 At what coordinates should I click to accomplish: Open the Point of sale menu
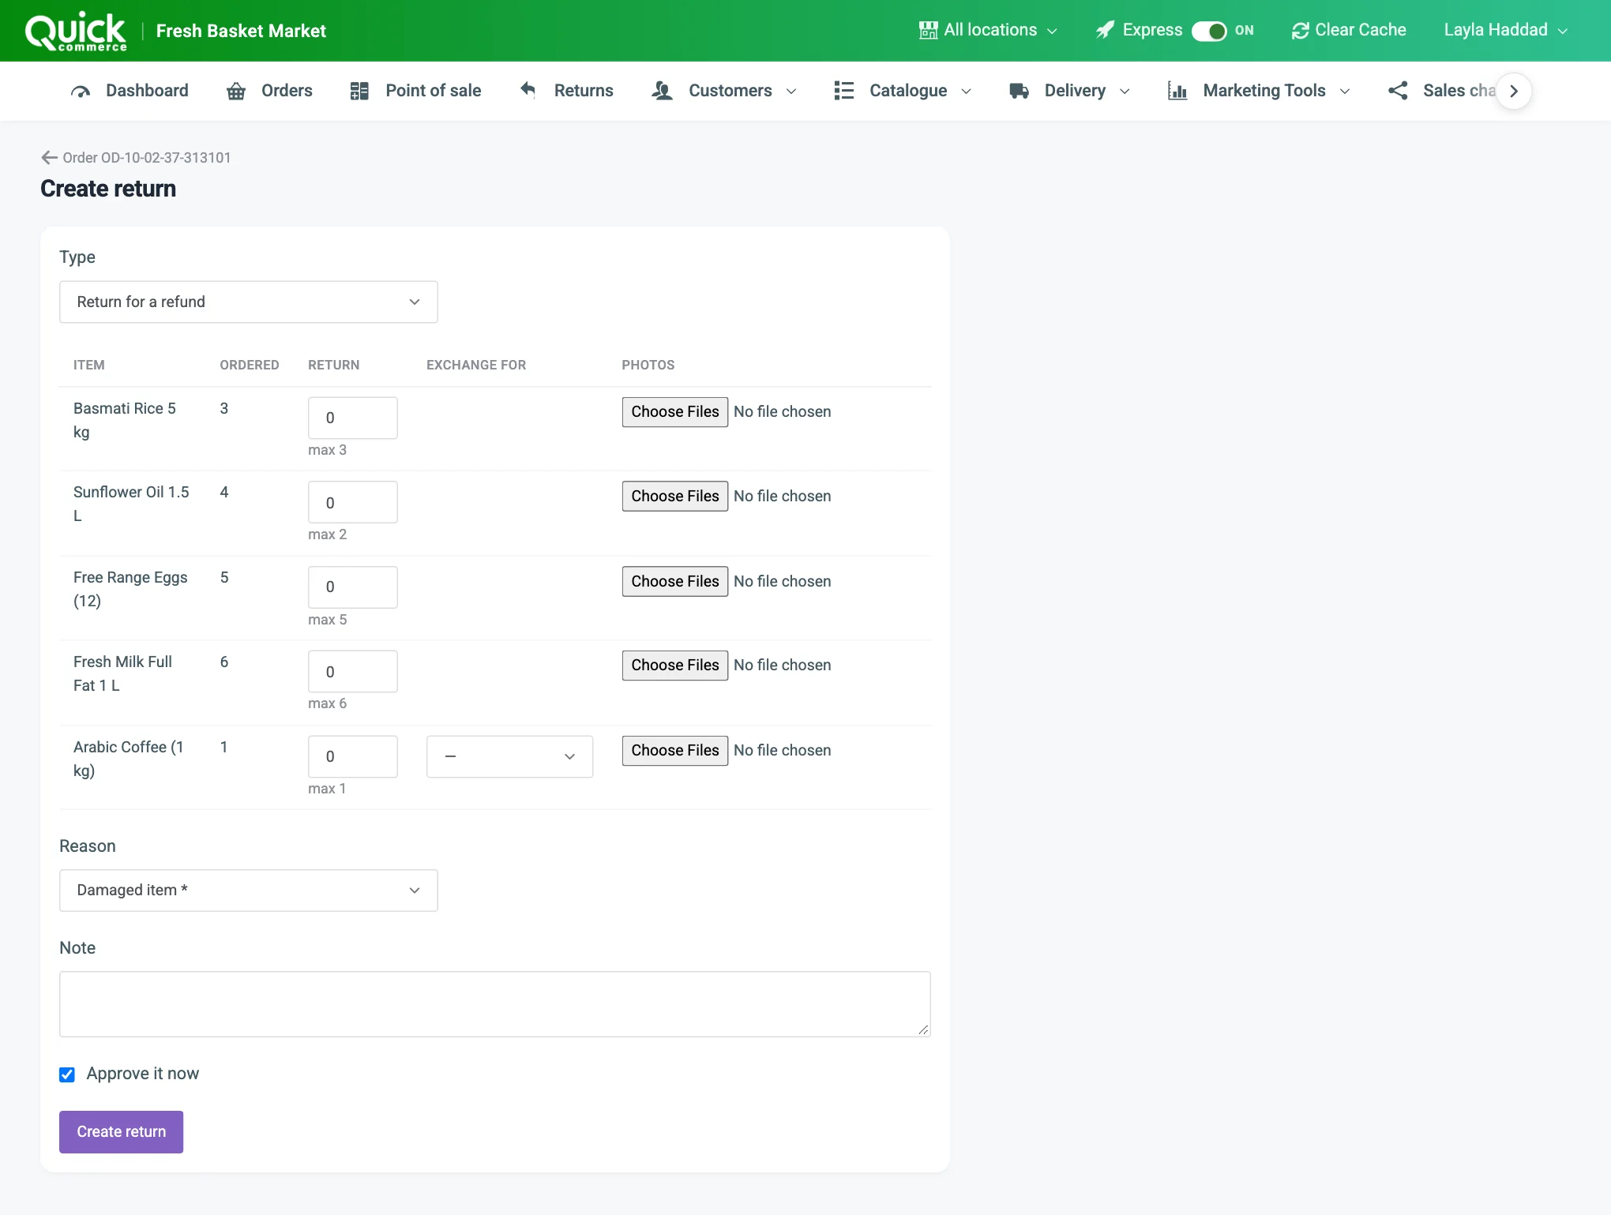[x=415, y=91]
